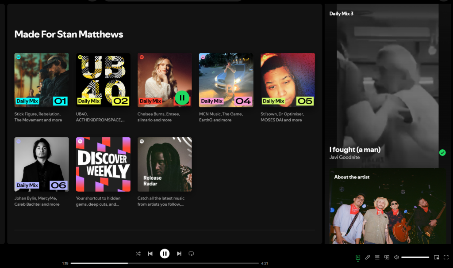453x268 pixels.
Task: Pause the current song
Action: click(x=165, y=253)
